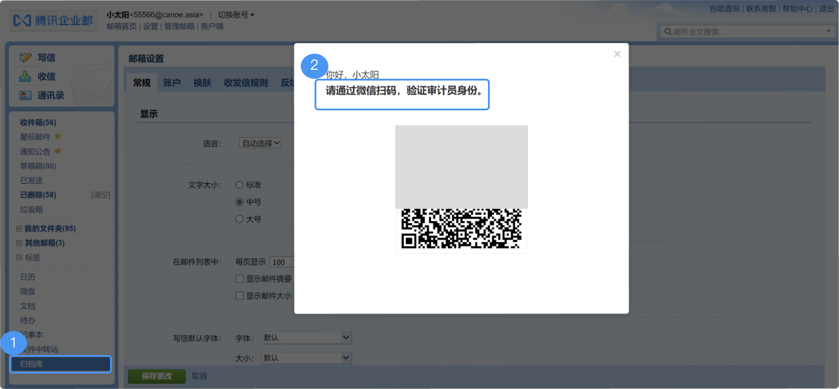Open the 语言 自动选择 dropdown
Image resolution: width=839 pixels, height=389 pixels.
click(x=260, y=143)
